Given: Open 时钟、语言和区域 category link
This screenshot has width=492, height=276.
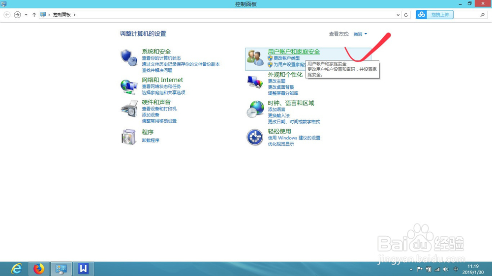Looking at the screenshot, I should [x=291, y=103].
